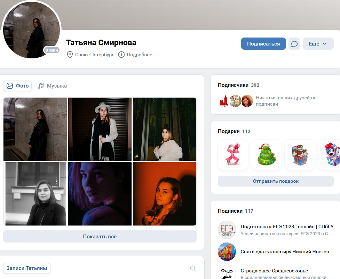This screenshot has width=340, height=279.
Task: Open the Подробнее profile details link
Action: click(x=140, y=55)
